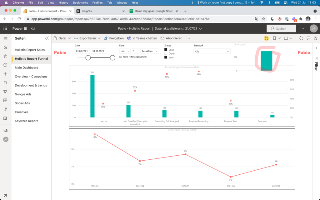The image size is (320, 200).
Task: Open Shared with me people icon
Action: (x=5, y=109)
